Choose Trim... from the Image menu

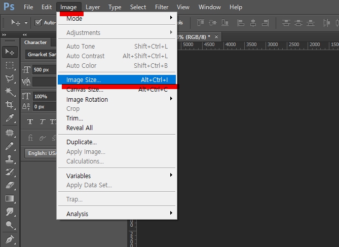pyautogui.click(x=117, y=118)
